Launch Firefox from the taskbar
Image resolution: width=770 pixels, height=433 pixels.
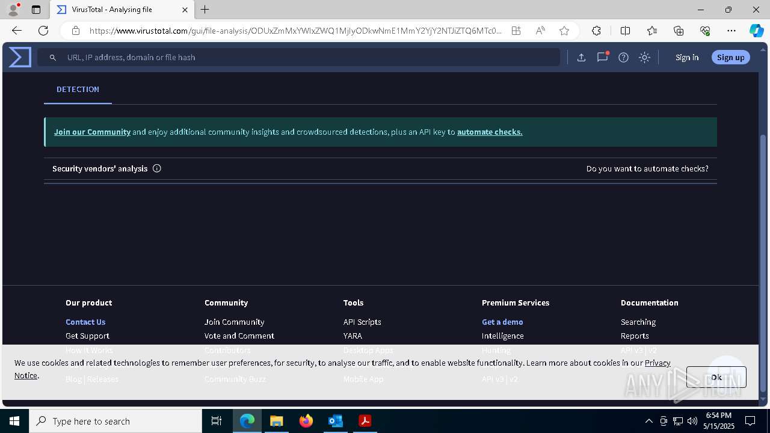point(306,421)
